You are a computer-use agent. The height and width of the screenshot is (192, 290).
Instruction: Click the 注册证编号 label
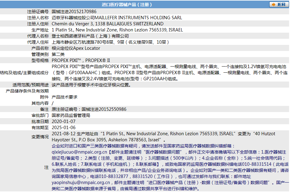(x=38, y=12)
